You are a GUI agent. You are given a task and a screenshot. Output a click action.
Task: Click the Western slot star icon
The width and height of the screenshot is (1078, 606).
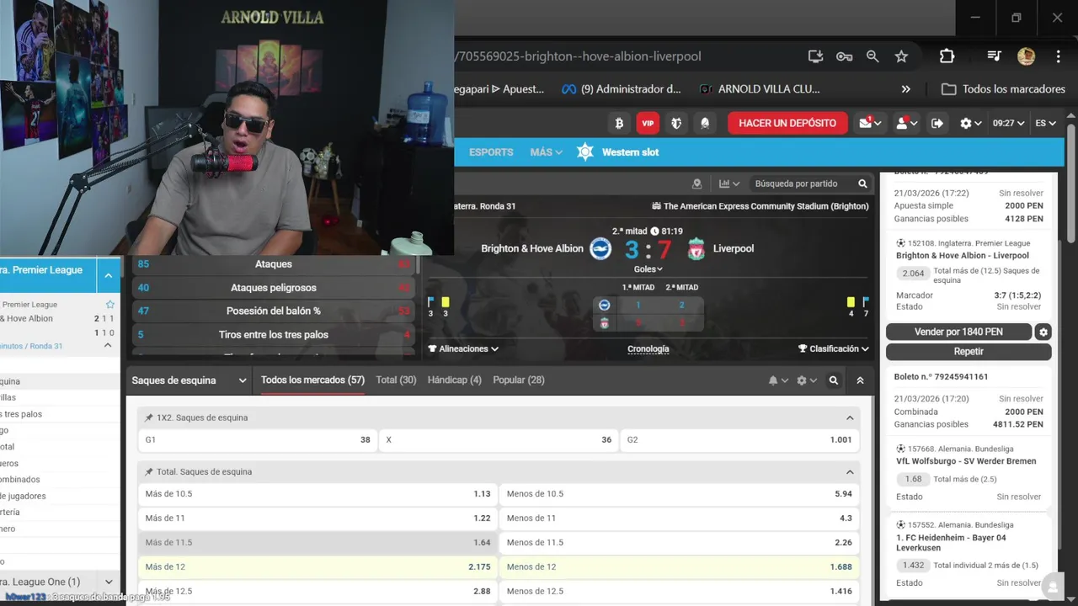(585, 152)
